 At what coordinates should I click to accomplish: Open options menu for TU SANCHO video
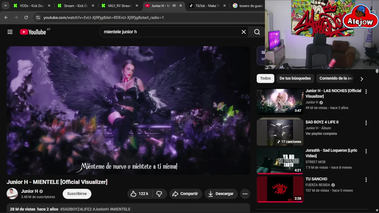[x=366, y=180]
